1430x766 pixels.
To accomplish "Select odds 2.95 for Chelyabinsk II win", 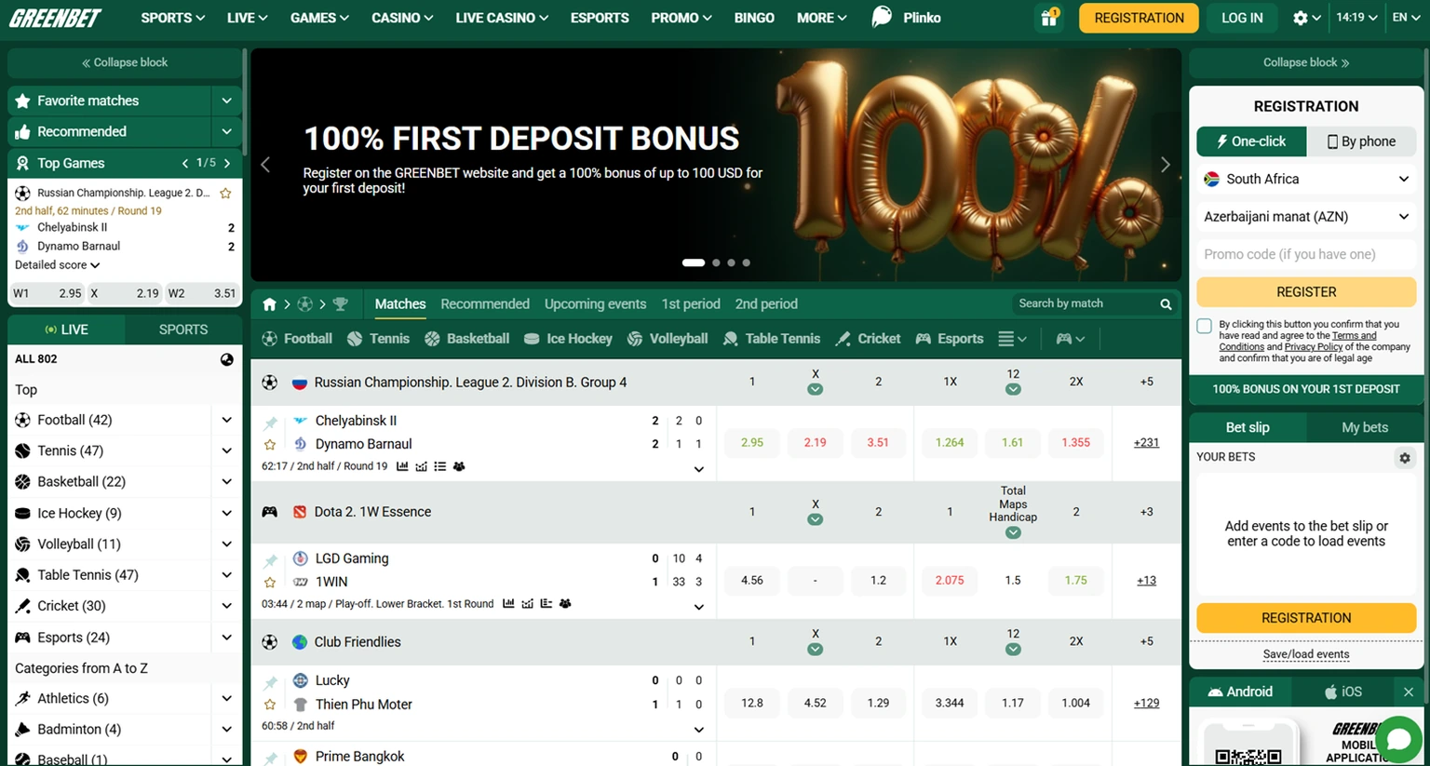I will coord(752,443).
